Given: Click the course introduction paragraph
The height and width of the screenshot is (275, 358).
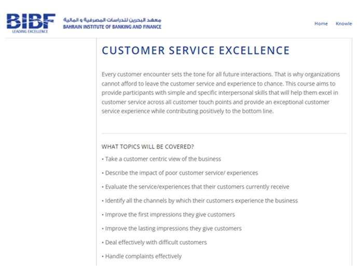Looking at the screenshot, I should pyautogui.click(x=221, y=93).
